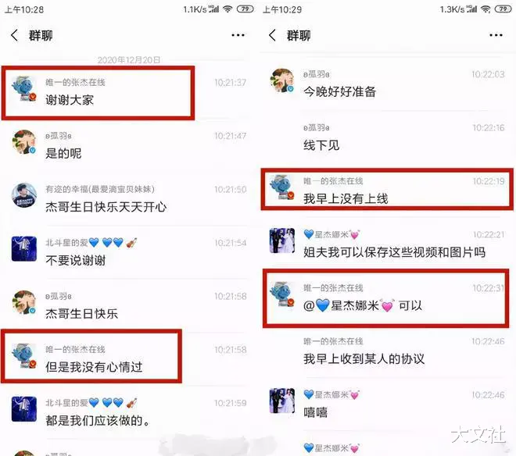Viewport: 516px width, 456px height.
Task: Open three-dot menu in right chat header
Action: point(496,35)
